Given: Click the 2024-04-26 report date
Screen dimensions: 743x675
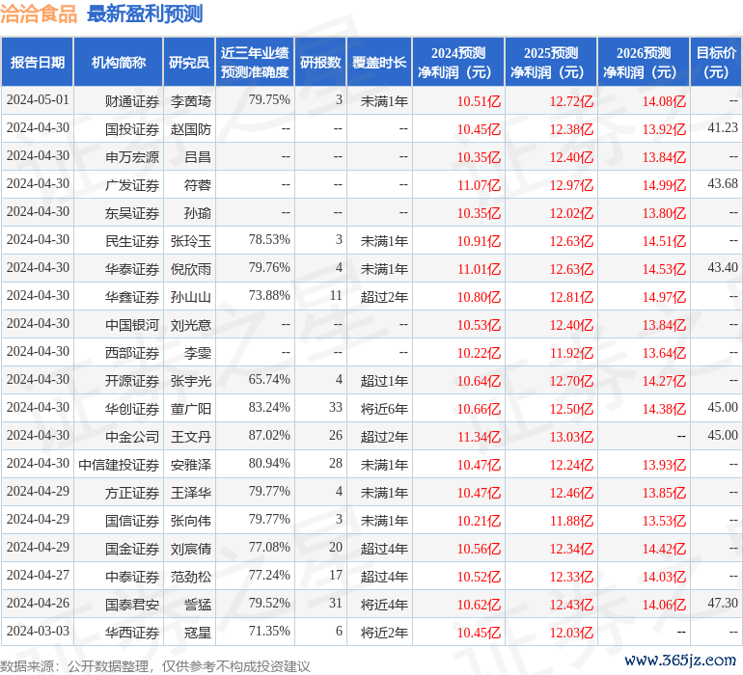Looking at the screenshot, I should [38, 603].
